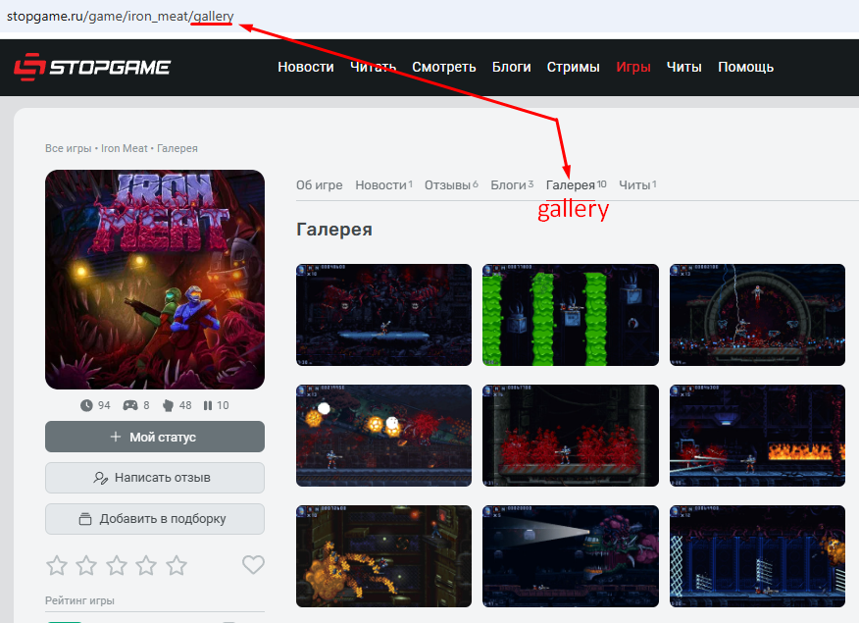
Task: Open the Блоги menu in header
Action: (x=511, y=67)
